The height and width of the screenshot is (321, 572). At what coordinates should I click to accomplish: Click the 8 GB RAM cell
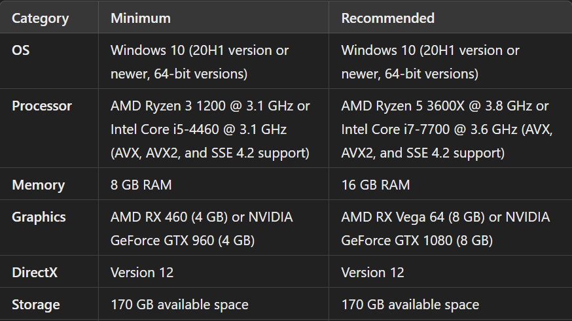pos(141,185)
